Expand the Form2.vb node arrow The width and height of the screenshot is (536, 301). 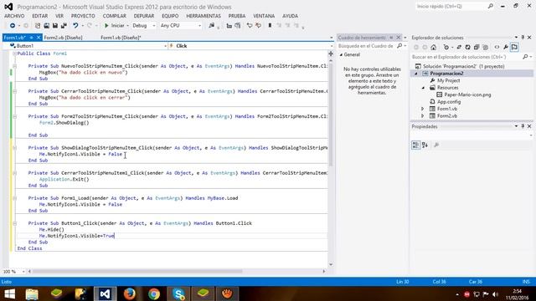click(423, 116)
